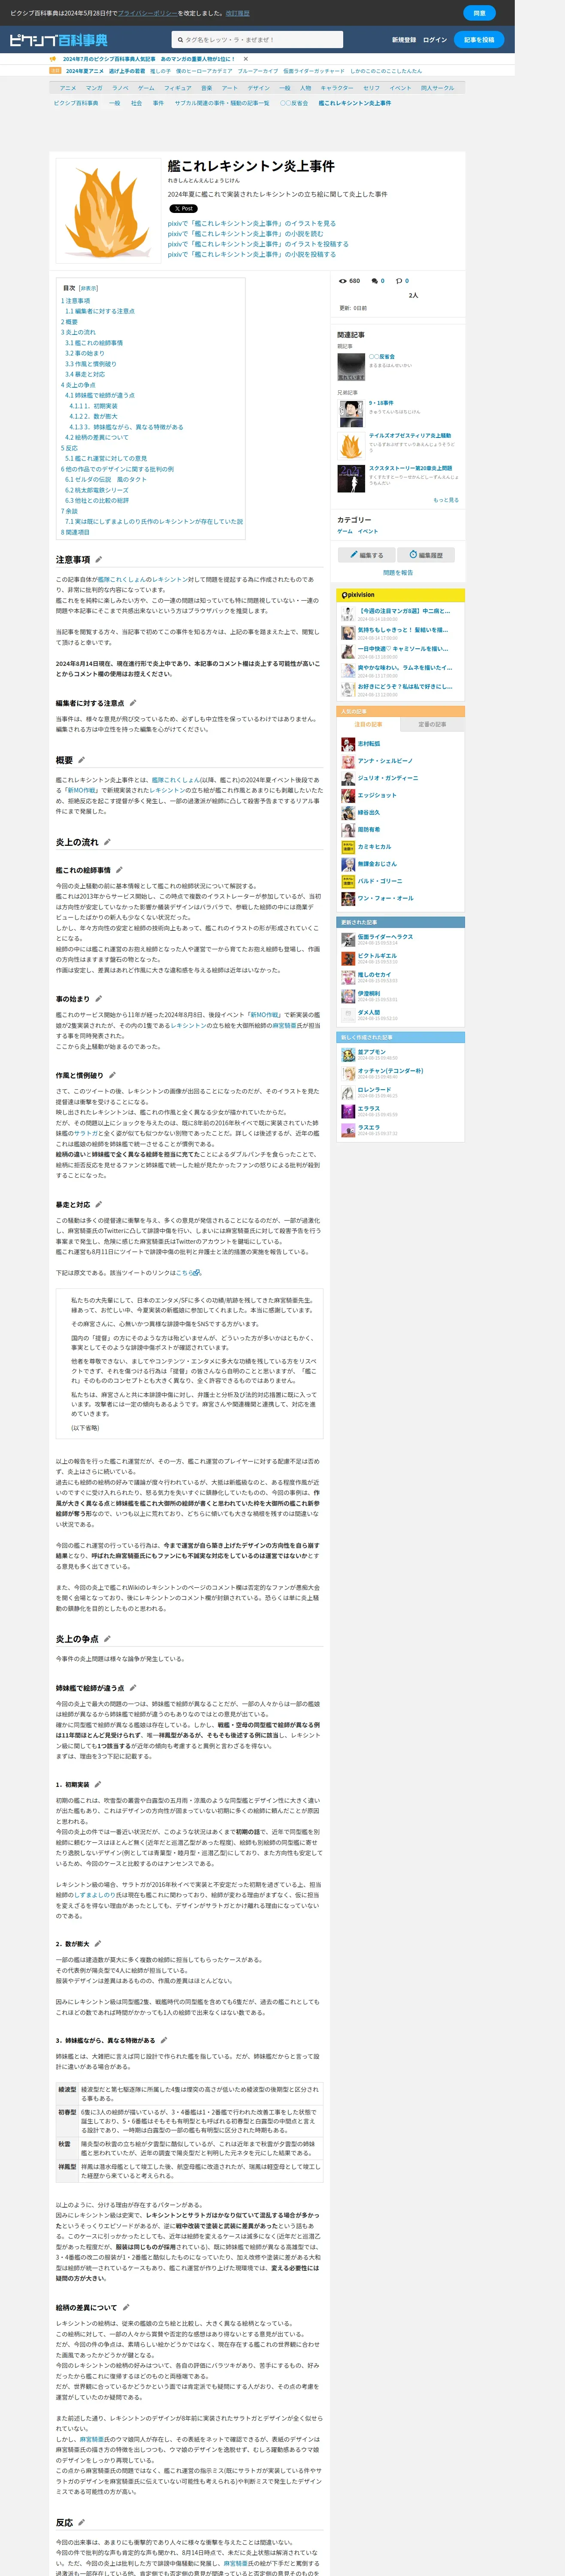Click the 記事を投稿 post article button
565x2576 pixels.
pyautogui.click(x=479, y=40)
